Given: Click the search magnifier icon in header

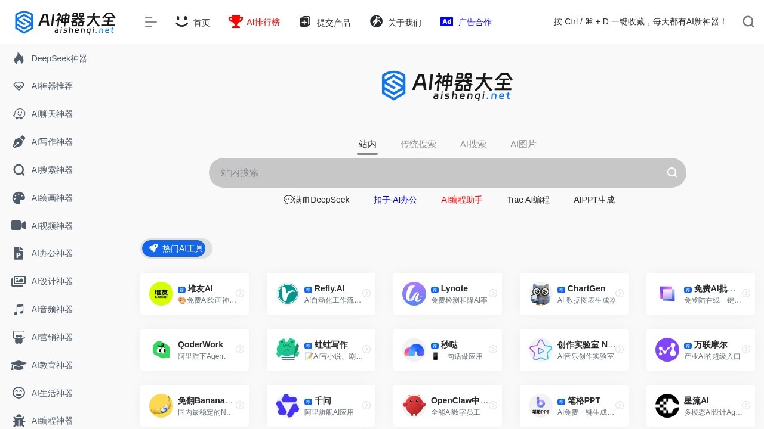Looking at the screenshot, I should 748,22.
